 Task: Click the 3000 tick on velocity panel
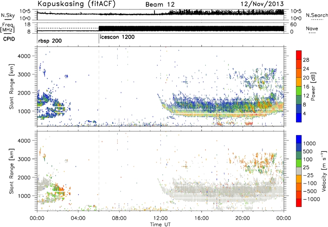pos(24,159)
